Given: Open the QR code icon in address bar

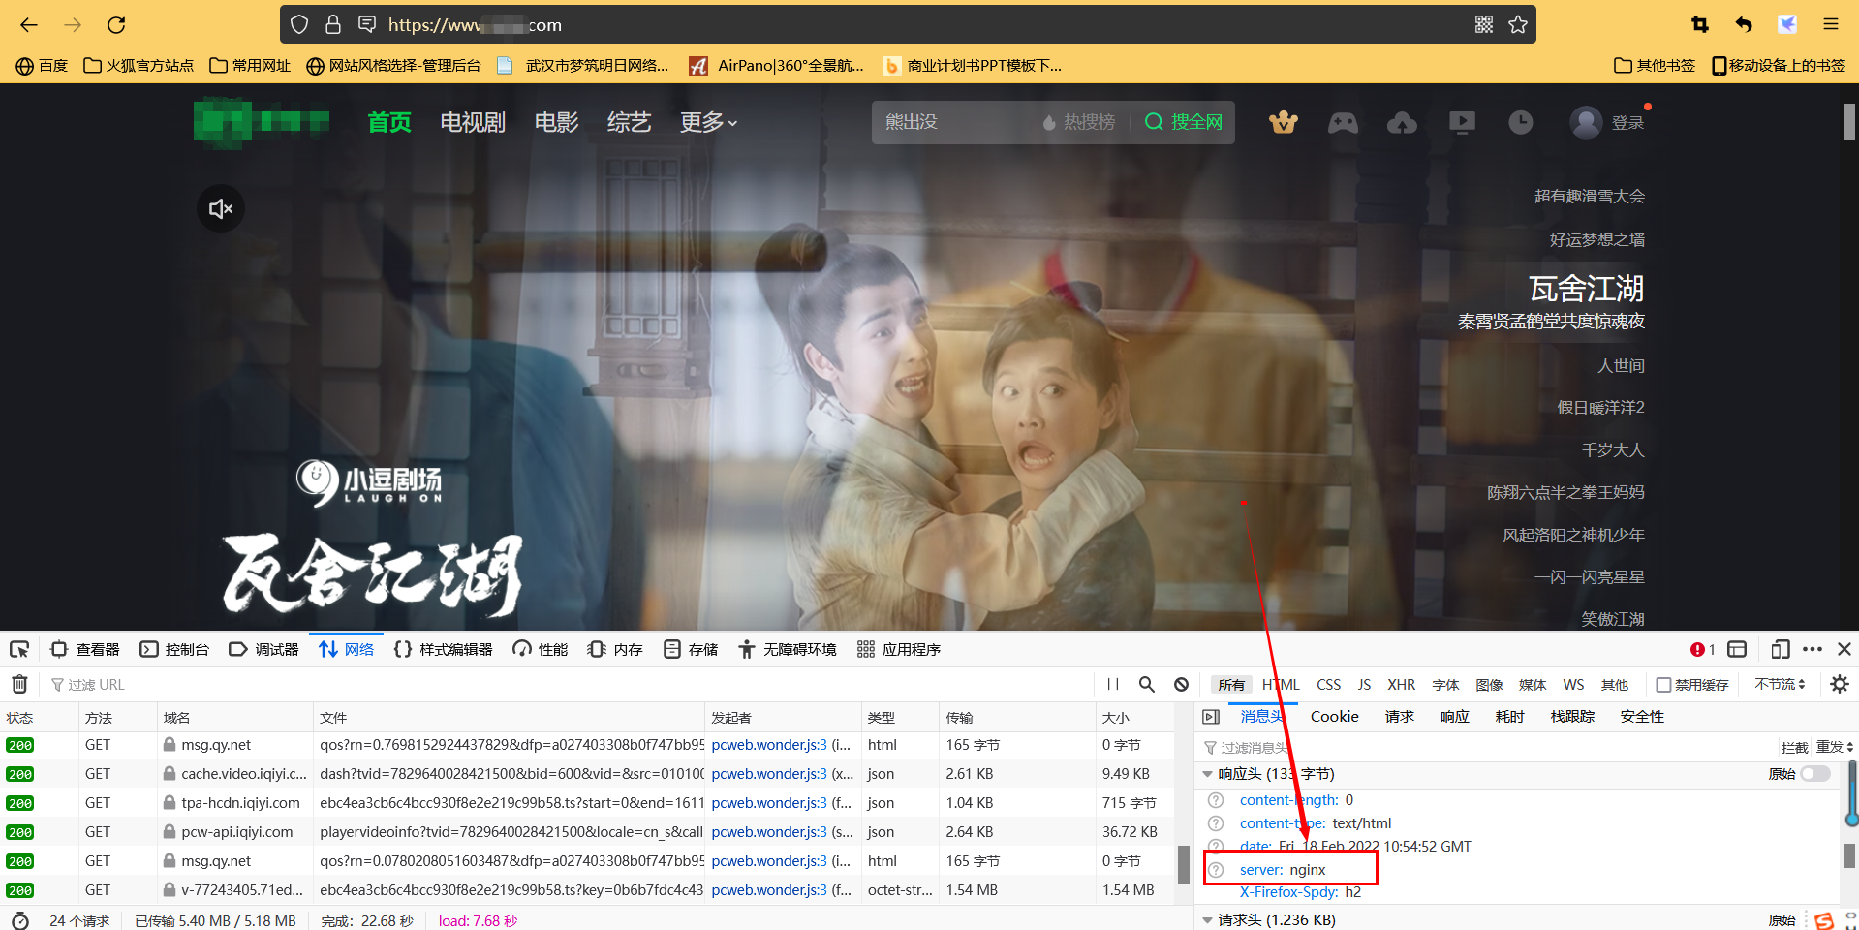Looking at the screenshot, I should pos(1484,25).
